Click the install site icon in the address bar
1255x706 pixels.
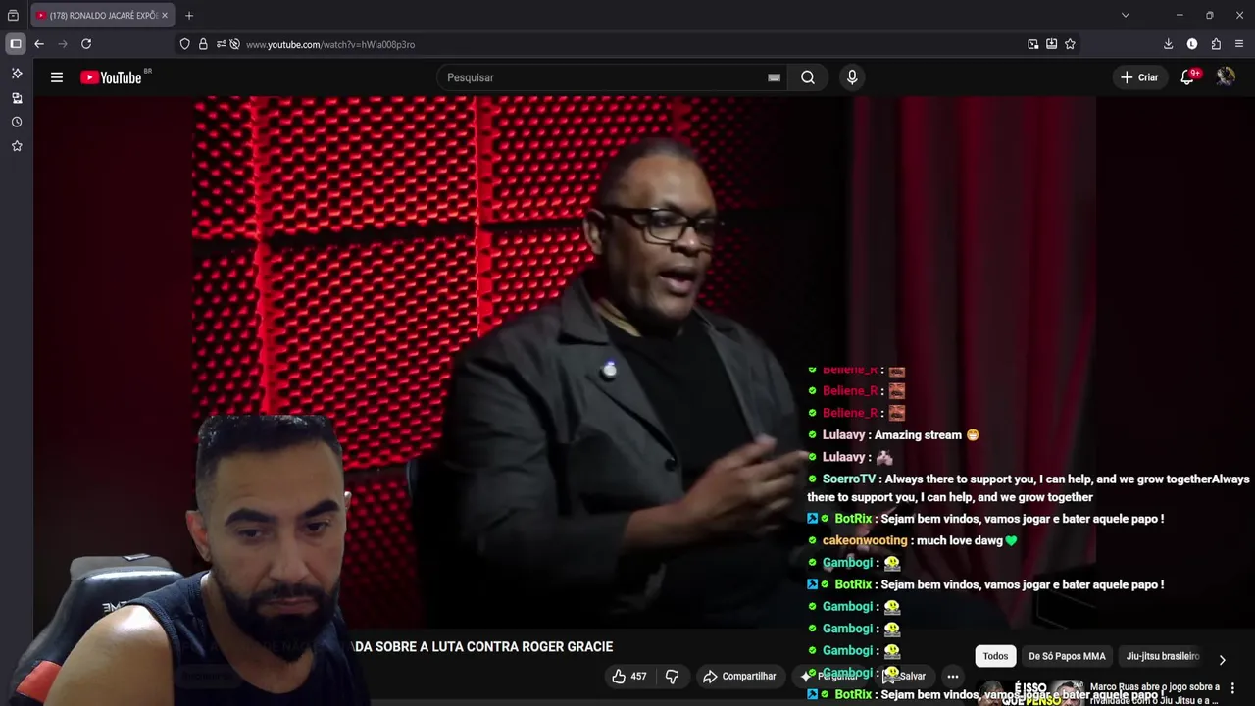click(1052, 44)
